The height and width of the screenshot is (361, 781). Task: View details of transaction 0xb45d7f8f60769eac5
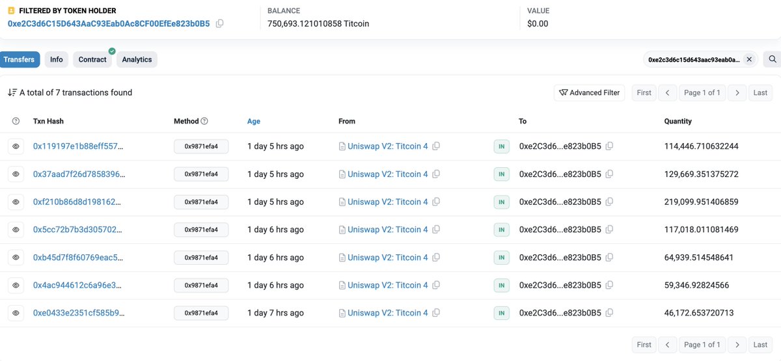click(x=16, y=258)
